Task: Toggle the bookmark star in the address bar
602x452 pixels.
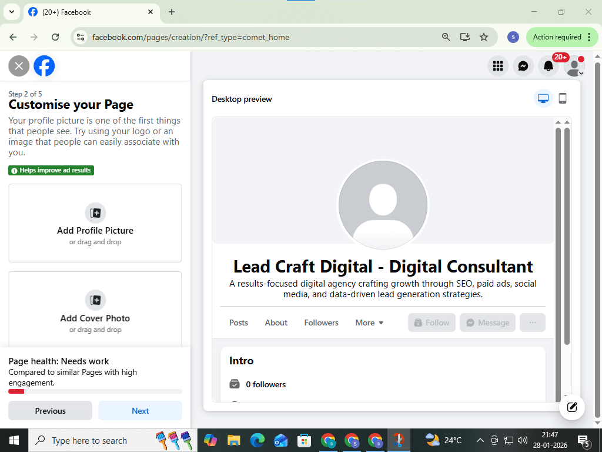Action: 484,36
